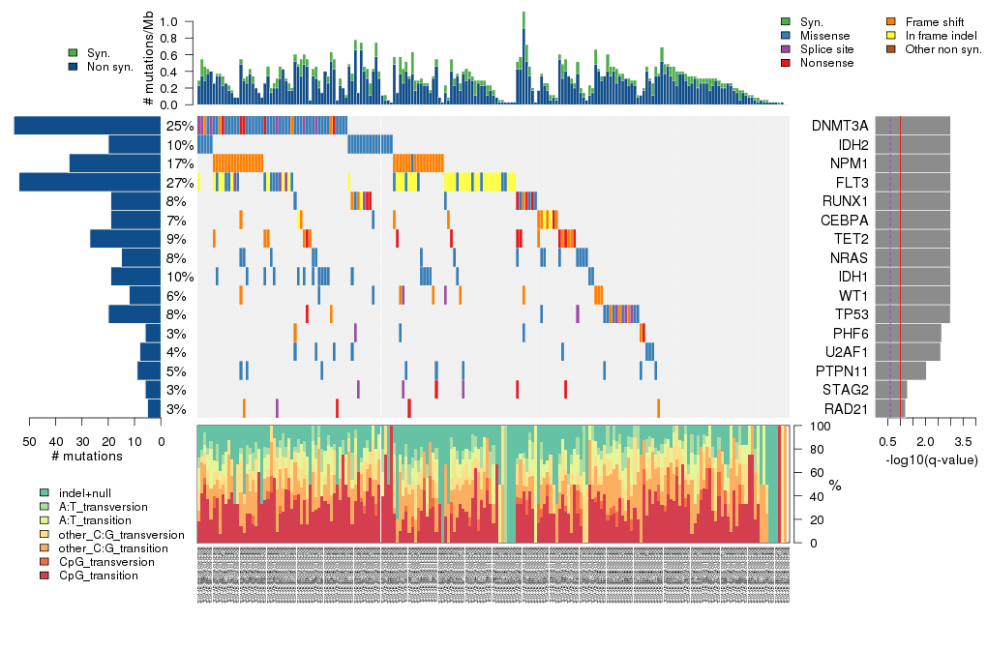
Task: Click the Nonsense red legend swatch
Action: (786, 62)
